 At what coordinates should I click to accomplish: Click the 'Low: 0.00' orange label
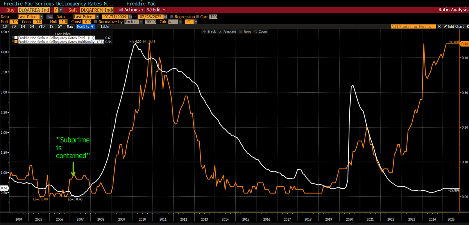(41, 199)
